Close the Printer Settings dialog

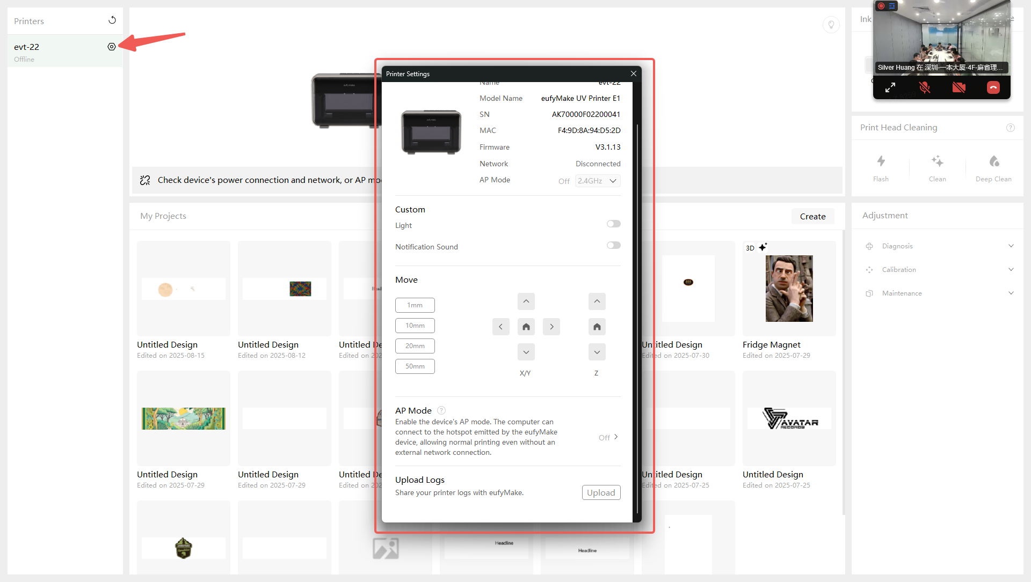click(634, 73)
